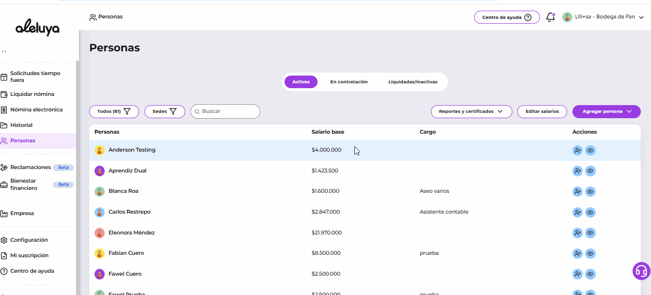Viewport: 651px width, 295px height.
Task: Click the eye icon for Blanca Roa
Action: pyautogui.click(x=590, y=192)
